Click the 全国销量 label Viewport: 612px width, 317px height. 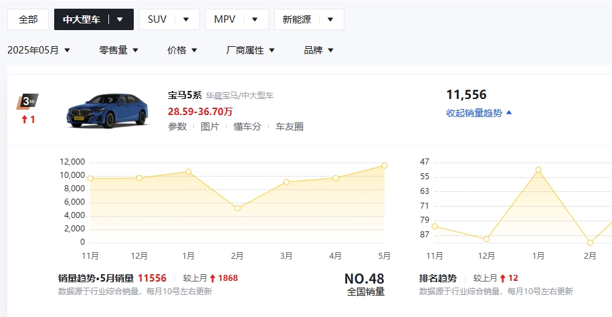pos(366,292)
